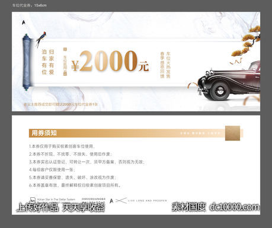Click the "¥2000元" amount text
The height and width of the screenshot is (228, 272).
click(110, 61)
